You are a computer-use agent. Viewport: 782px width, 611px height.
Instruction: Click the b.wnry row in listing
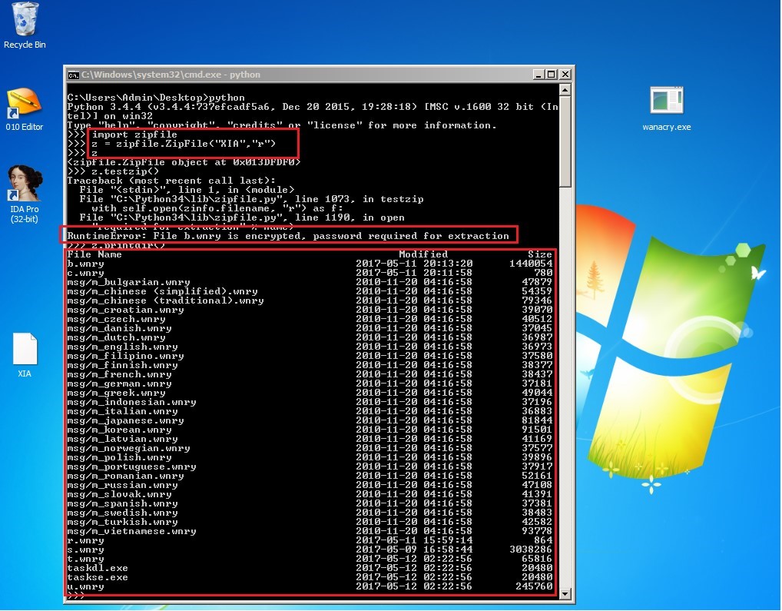(310, 264)
